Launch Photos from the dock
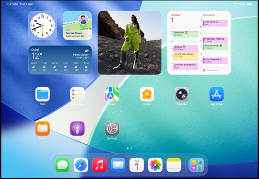Viewport: 259px width, 179px height. pyautogui.click(x=155, y=165)
